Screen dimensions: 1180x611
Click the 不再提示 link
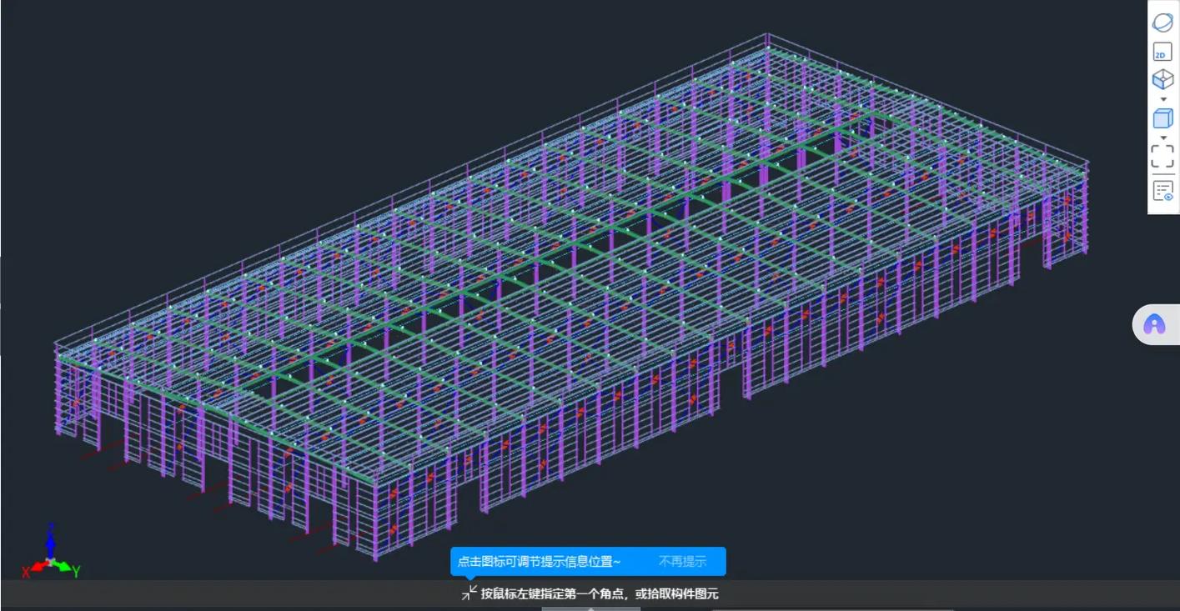(x=682, y=562)
